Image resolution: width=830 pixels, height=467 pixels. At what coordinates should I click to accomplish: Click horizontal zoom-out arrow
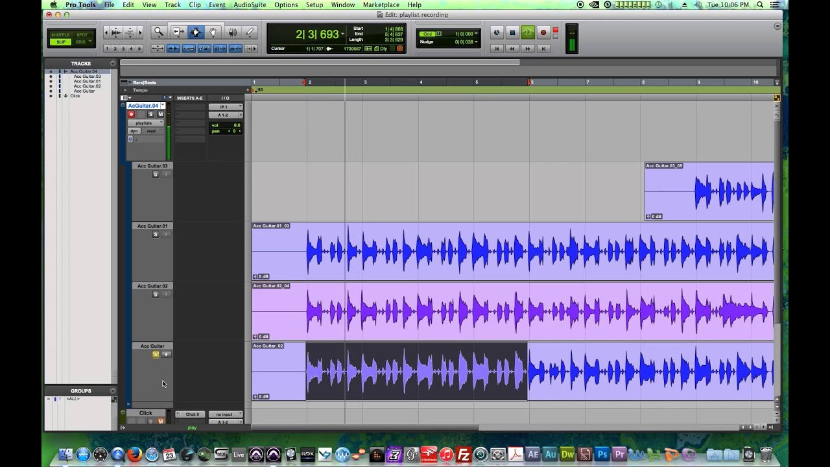[107, 32]
